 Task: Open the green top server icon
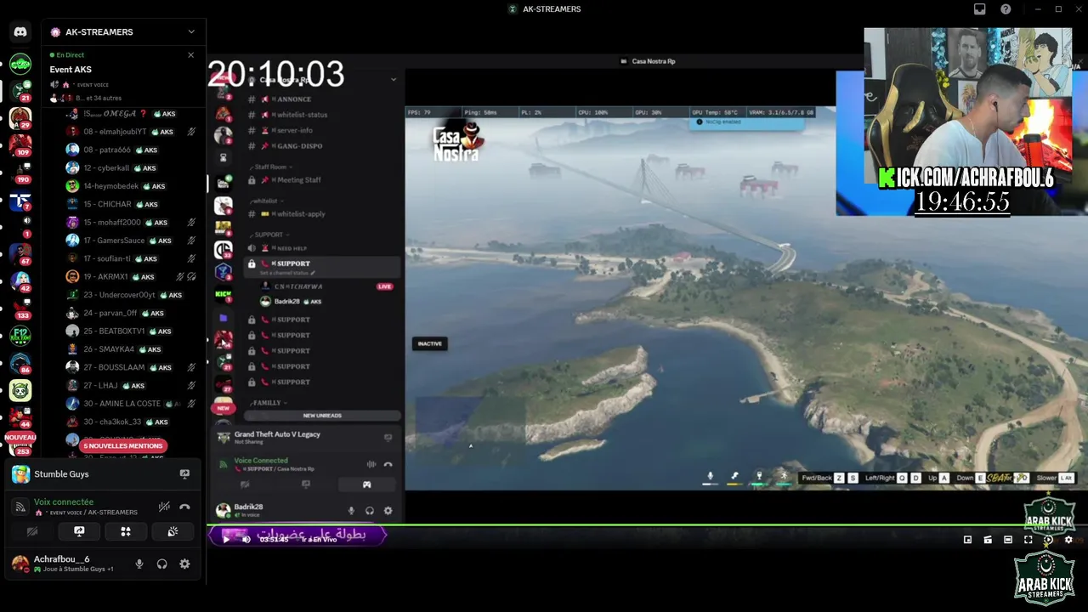(20, 64)
